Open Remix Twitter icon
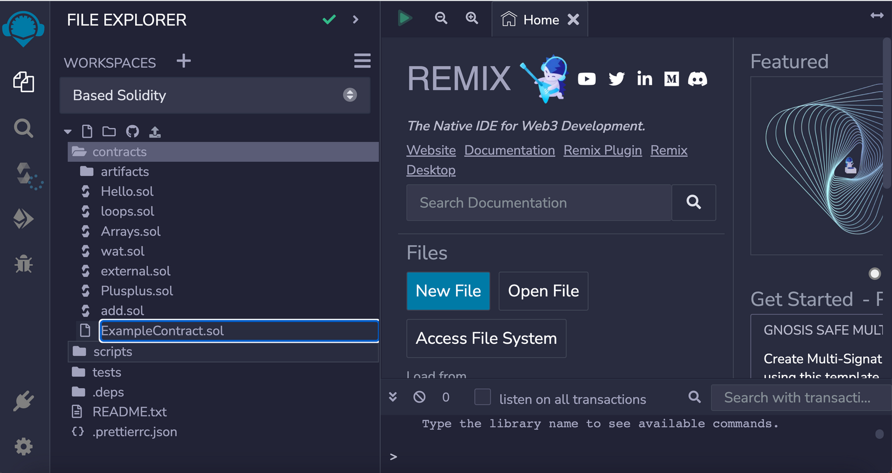The width and height of the screenshot is (892, 473). (x=617, y=79)
